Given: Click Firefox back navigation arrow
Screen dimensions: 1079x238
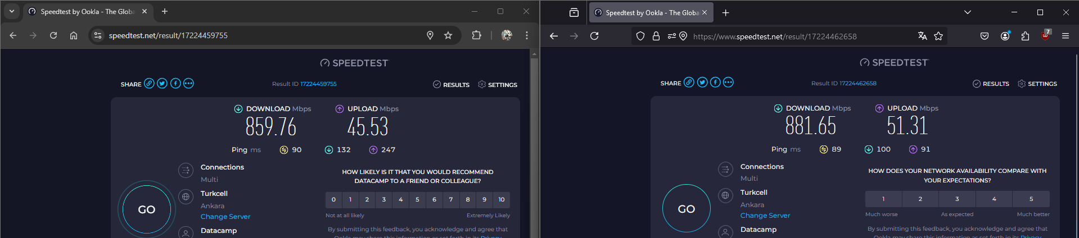Looking at the screenshot, I should (554, 36).
